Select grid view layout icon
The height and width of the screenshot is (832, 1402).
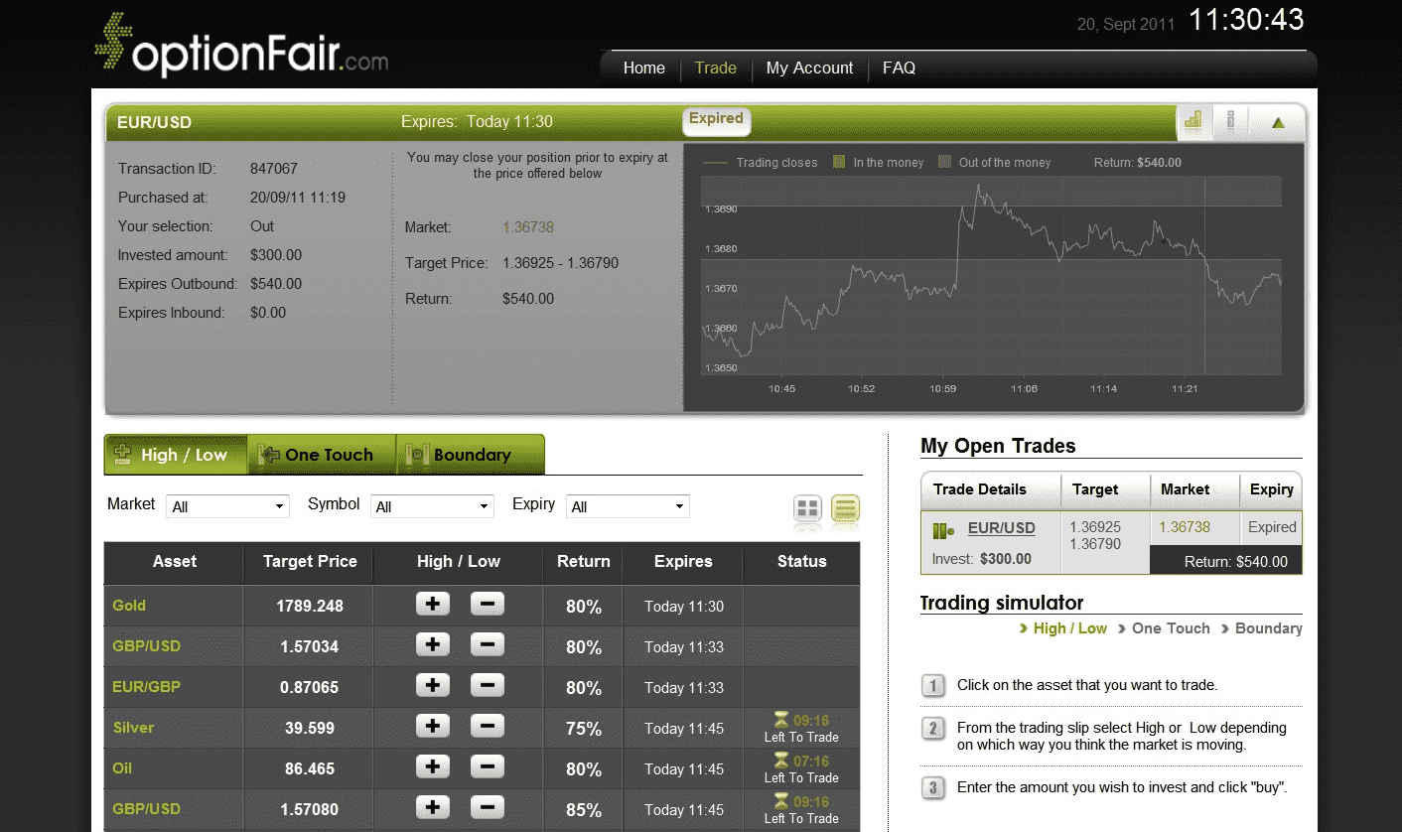(808, 509)
